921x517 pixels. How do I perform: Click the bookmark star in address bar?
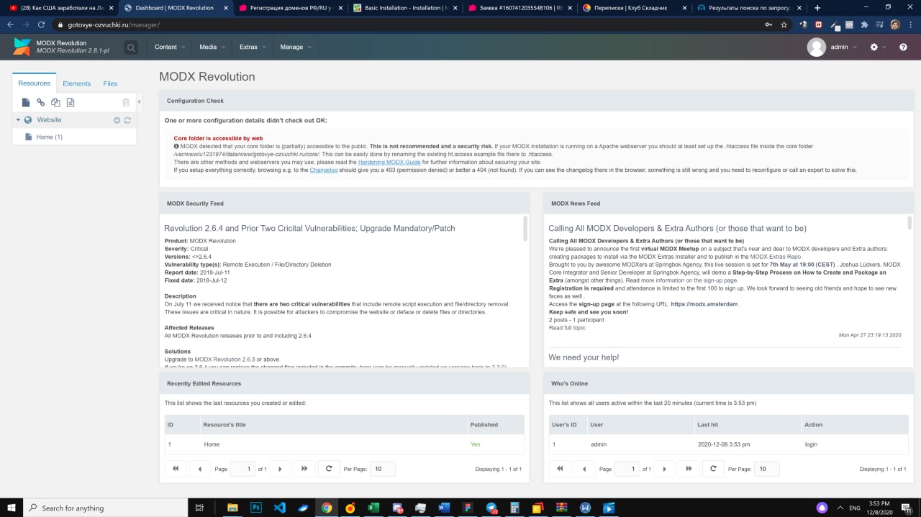click(784, 24)
